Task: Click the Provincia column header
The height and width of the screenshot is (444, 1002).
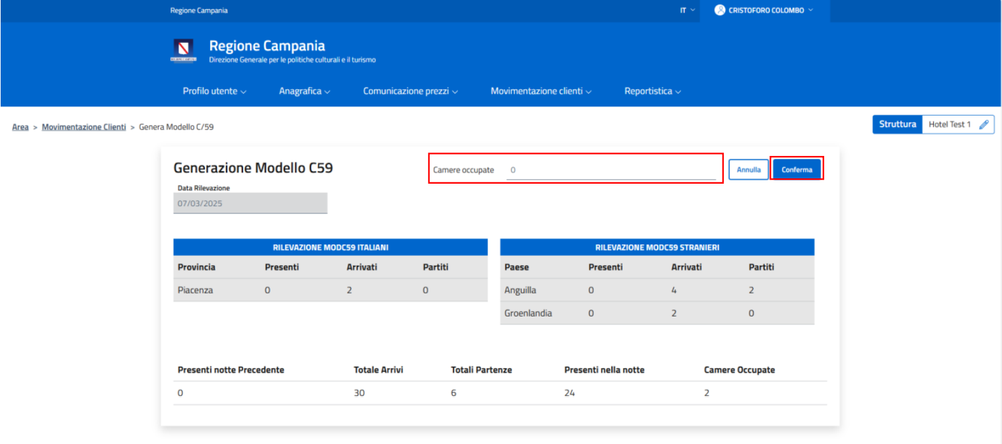Action: click(x=197, y=267)
